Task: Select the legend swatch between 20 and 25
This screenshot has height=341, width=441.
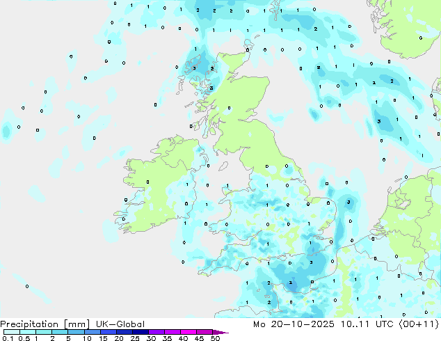Action: (x=124, y=332)
